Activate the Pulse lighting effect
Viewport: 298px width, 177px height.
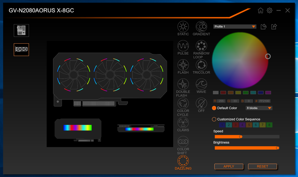(183, 46)
